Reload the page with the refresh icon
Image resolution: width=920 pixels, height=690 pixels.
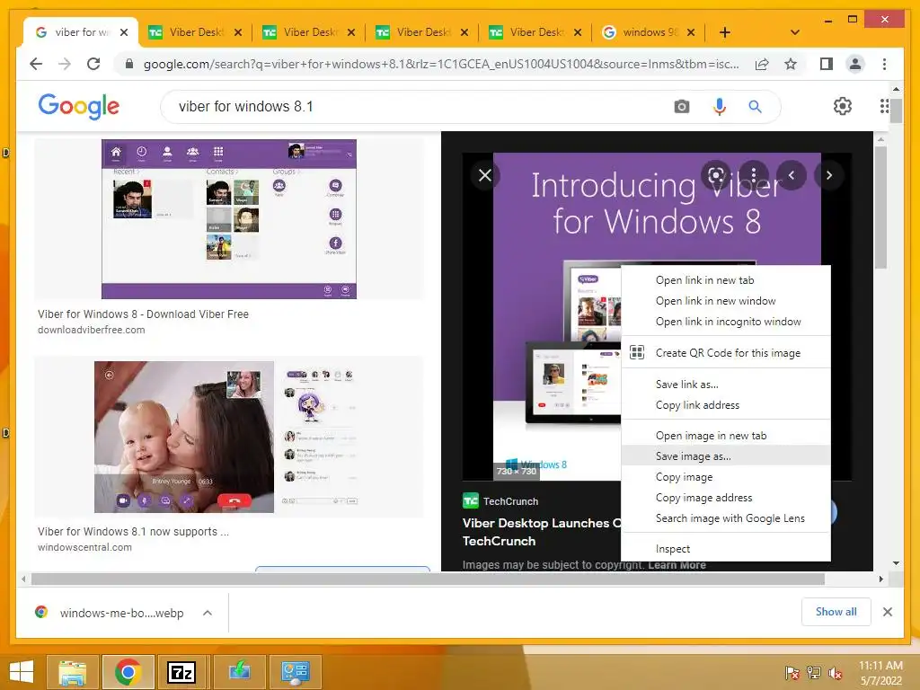point(93,64)
